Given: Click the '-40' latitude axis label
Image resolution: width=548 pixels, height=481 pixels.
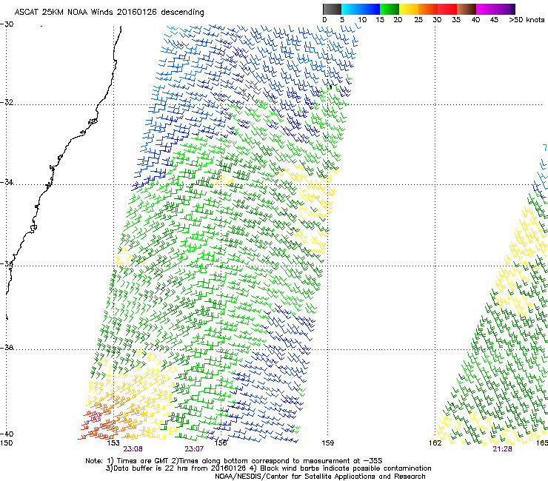Looking at the screenshot, I should click(7, 434).
